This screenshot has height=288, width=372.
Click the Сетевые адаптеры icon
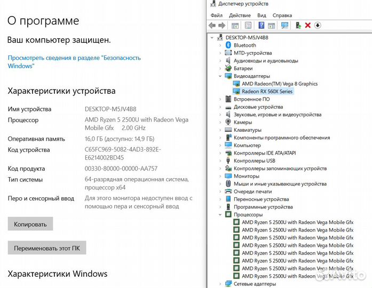pyautogui.click(x=228, y=284)
